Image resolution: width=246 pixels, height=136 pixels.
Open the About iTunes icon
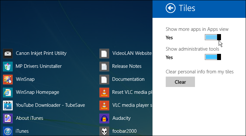click(x=8, y=118)
